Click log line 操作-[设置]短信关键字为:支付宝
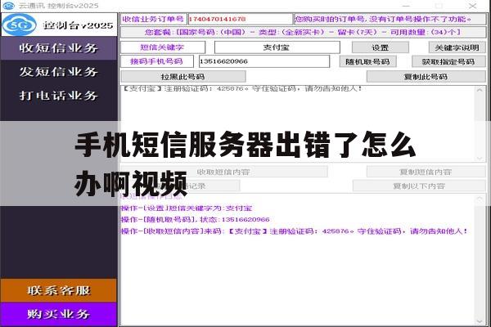Screen dimensions: 491x327 point(187,208)
